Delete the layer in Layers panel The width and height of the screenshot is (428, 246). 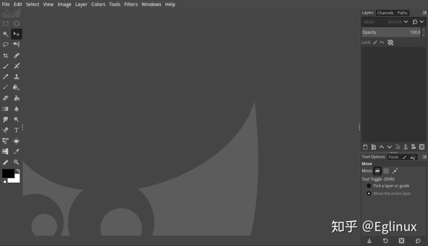[422, 147]
